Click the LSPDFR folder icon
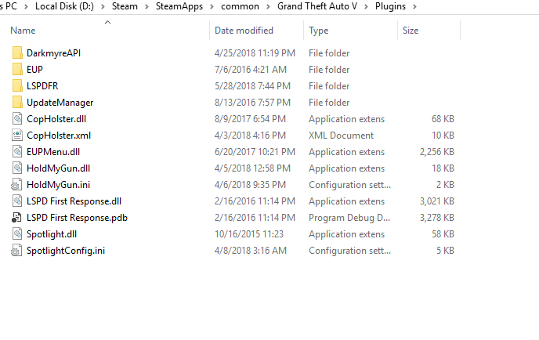Screen dimensions: 539x340 [x=17, y=86]
